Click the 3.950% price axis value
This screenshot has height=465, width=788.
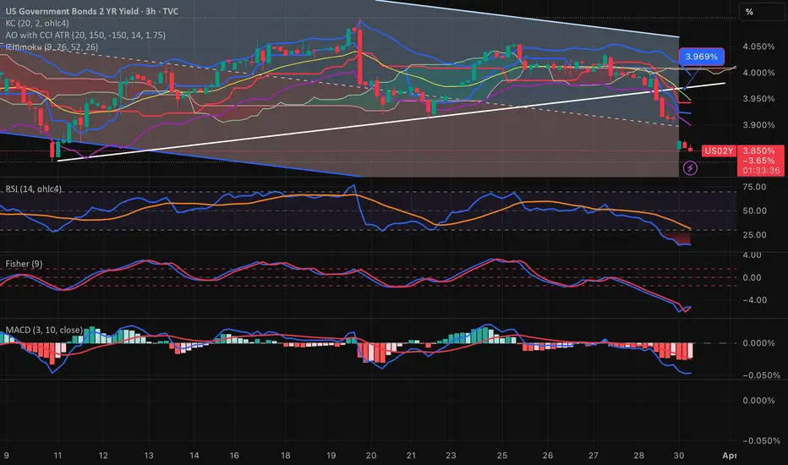click(758, 99)
